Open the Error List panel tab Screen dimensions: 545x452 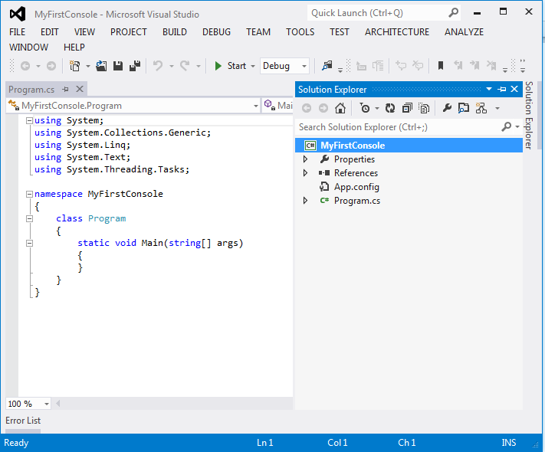tap(23, 421)
